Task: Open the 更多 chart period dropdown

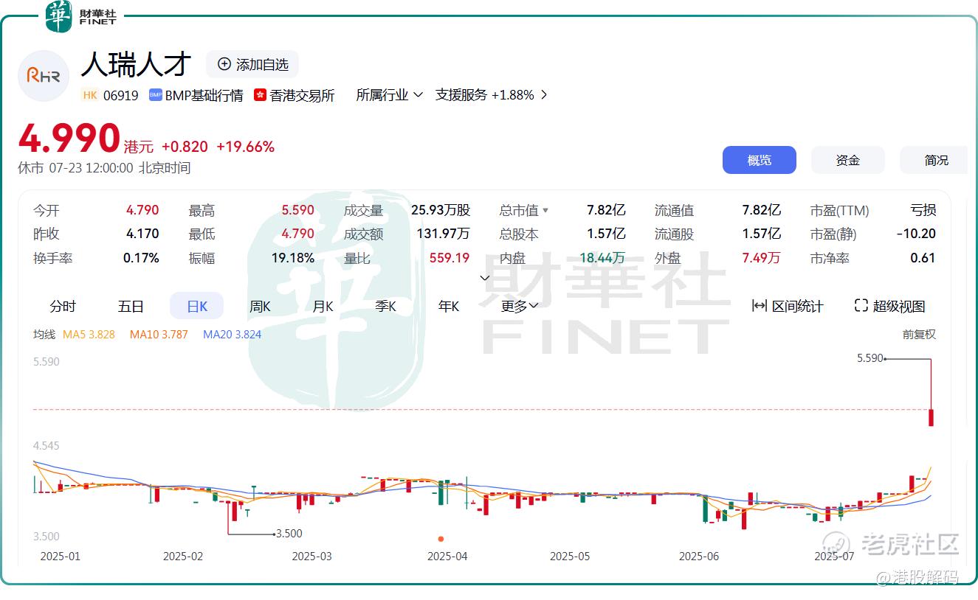Action: tap(520, 306)
